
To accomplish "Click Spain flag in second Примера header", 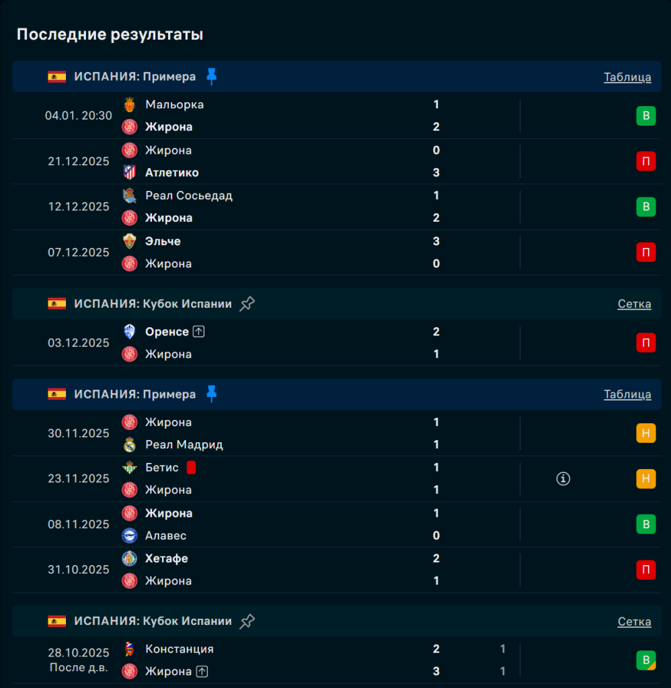I will [x=56, y=394].
